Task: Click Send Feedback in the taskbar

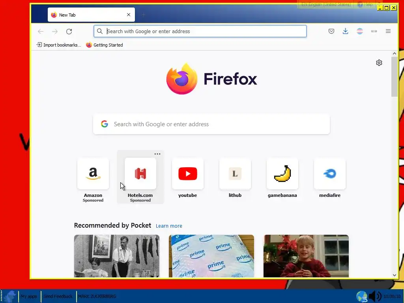Action: click(x=58, y=296)
